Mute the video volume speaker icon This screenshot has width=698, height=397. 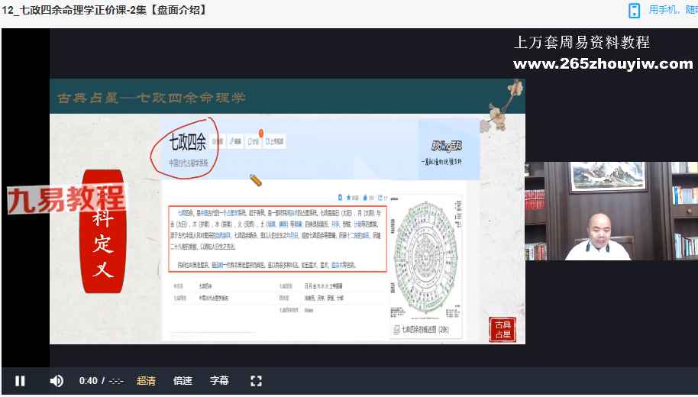click(57, 380)
